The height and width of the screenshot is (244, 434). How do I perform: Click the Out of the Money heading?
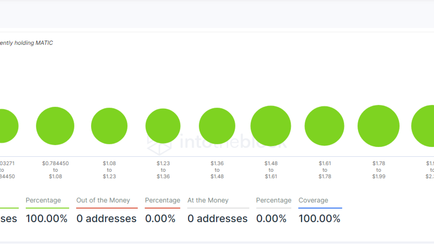[x=103, y=200]
